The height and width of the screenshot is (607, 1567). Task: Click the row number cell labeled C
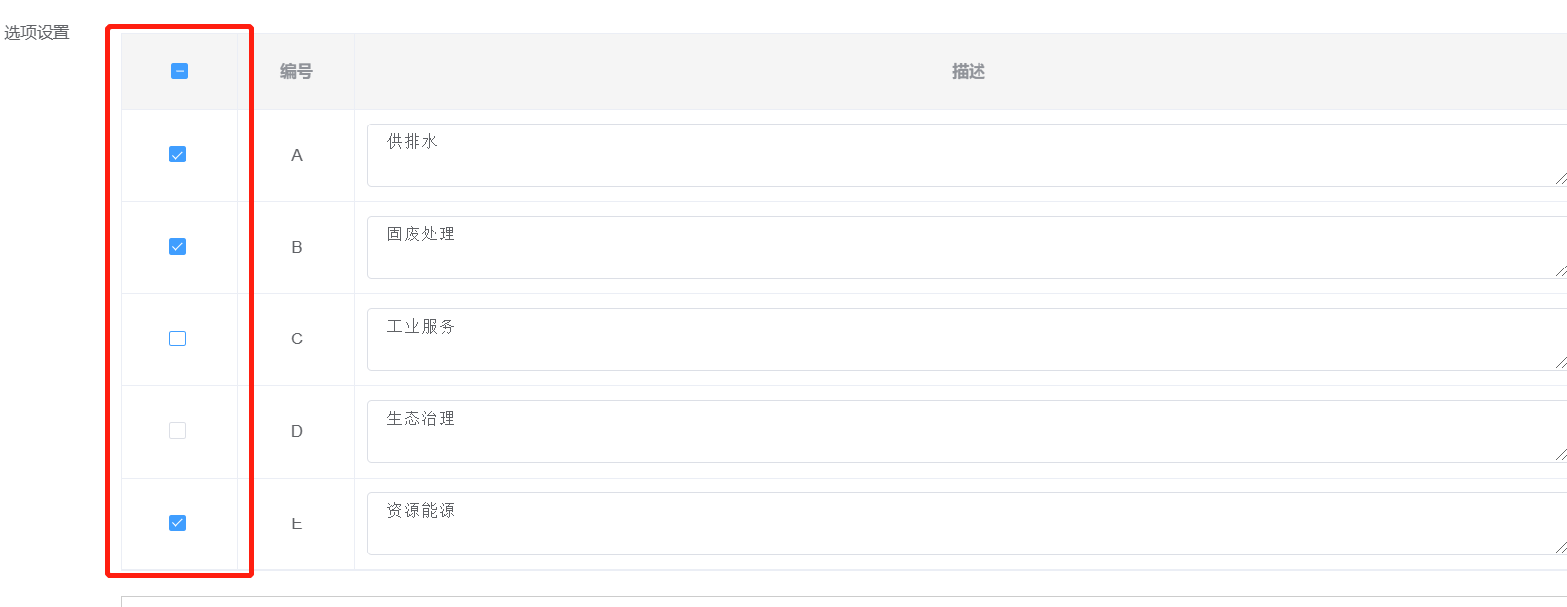[x=297, y=339]
